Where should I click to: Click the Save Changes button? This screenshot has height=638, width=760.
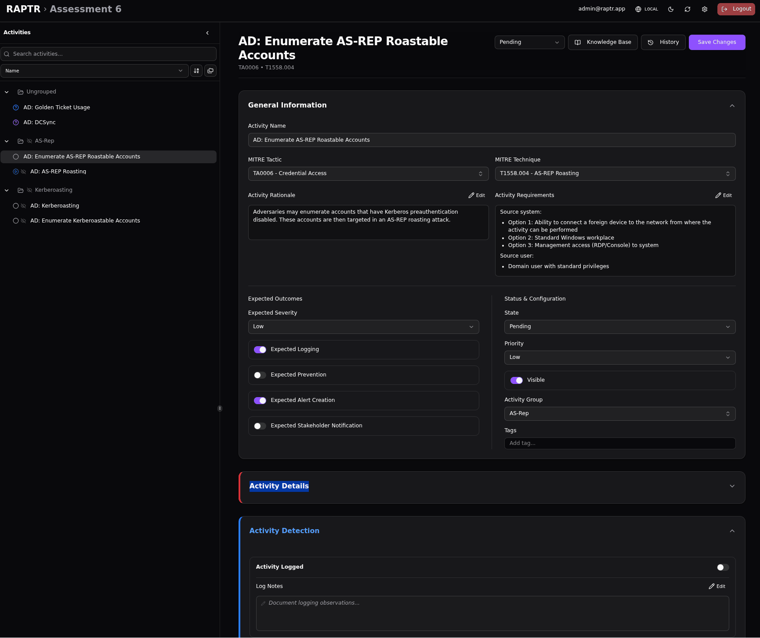[717, 42]
